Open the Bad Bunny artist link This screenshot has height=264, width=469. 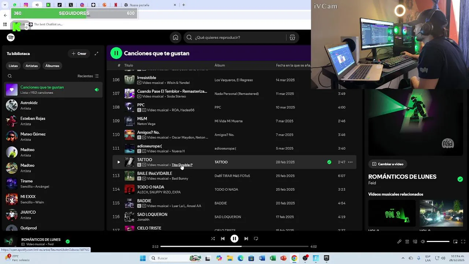tap(180, 179)
